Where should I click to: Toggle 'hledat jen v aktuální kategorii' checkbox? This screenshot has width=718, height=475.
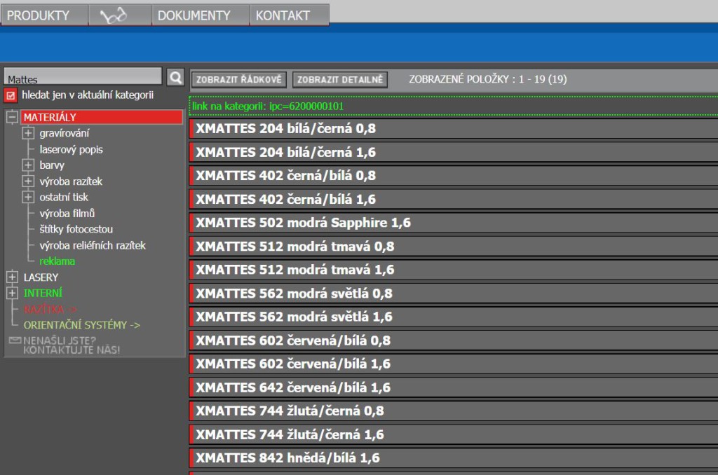click(11, 95)
